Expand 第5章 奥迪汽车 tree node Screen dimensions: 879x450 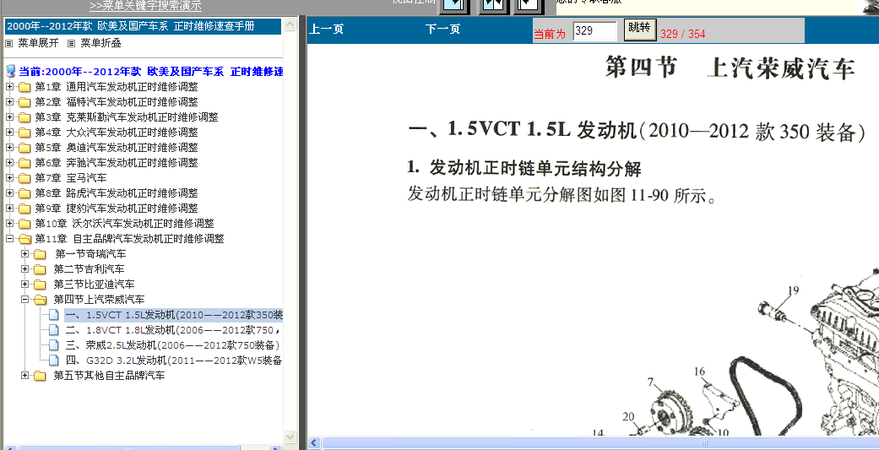9,147
